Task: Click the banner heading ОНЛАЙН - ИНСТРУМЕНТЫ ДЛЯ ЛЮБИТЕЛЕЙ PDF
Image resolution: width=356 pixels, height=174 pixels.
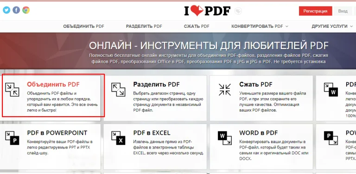Action: click(209, 46)
